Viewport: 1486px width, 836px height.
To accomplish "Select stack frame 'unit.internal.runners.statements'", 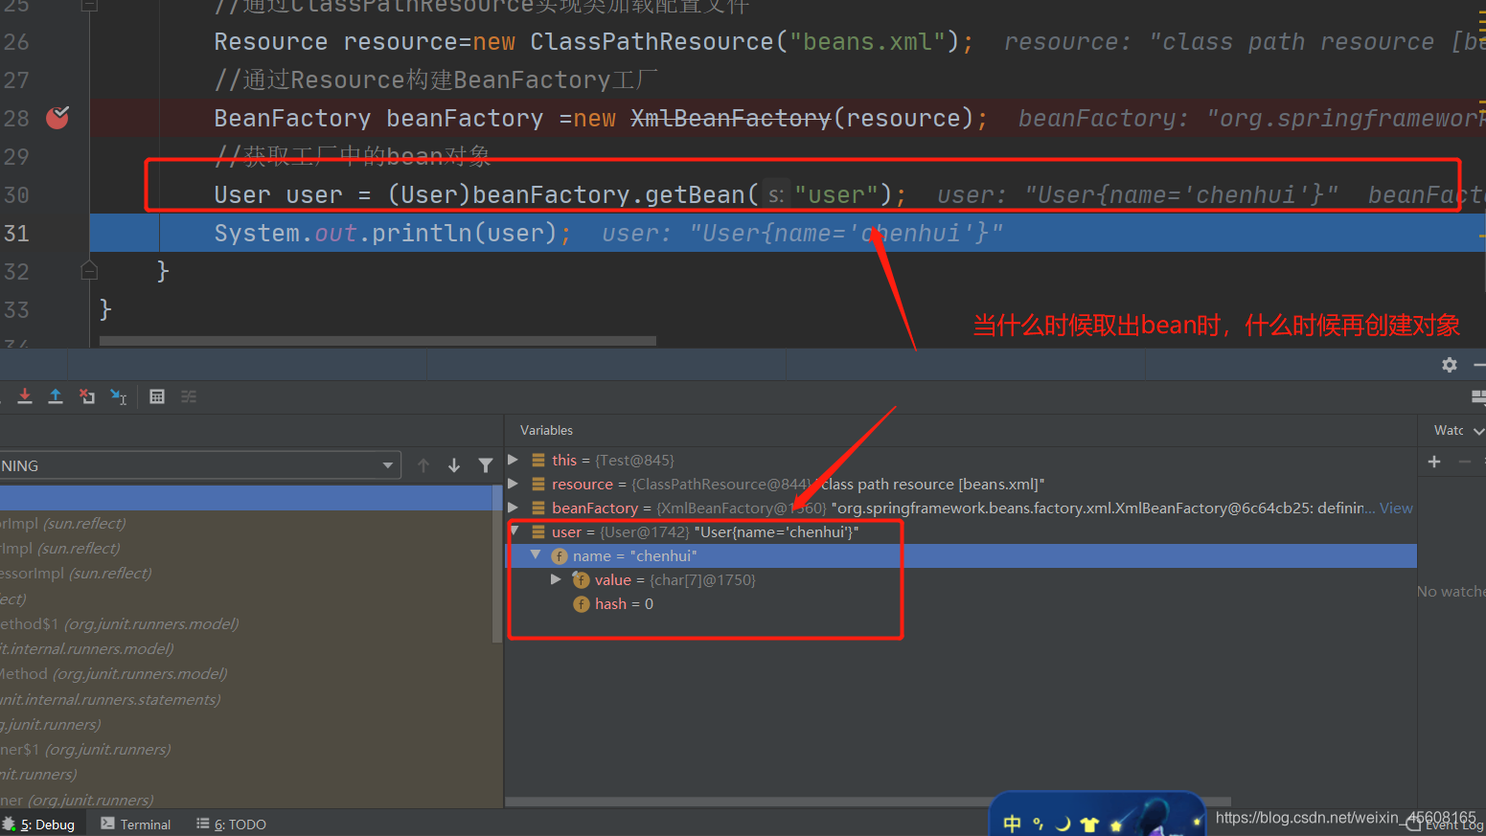I will [x=110, y=700].
